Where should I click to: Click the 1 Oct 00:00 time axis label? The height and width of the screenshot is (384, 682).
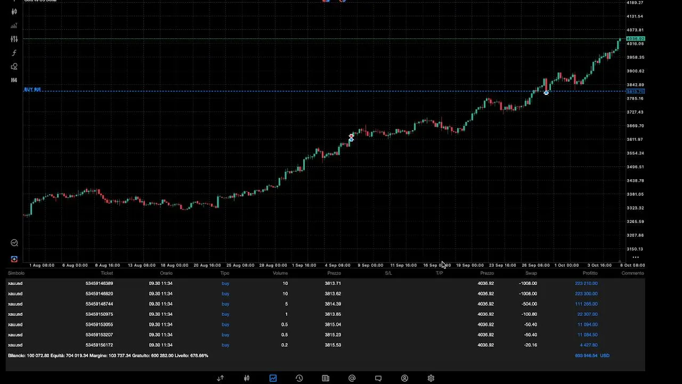point(566,265)
